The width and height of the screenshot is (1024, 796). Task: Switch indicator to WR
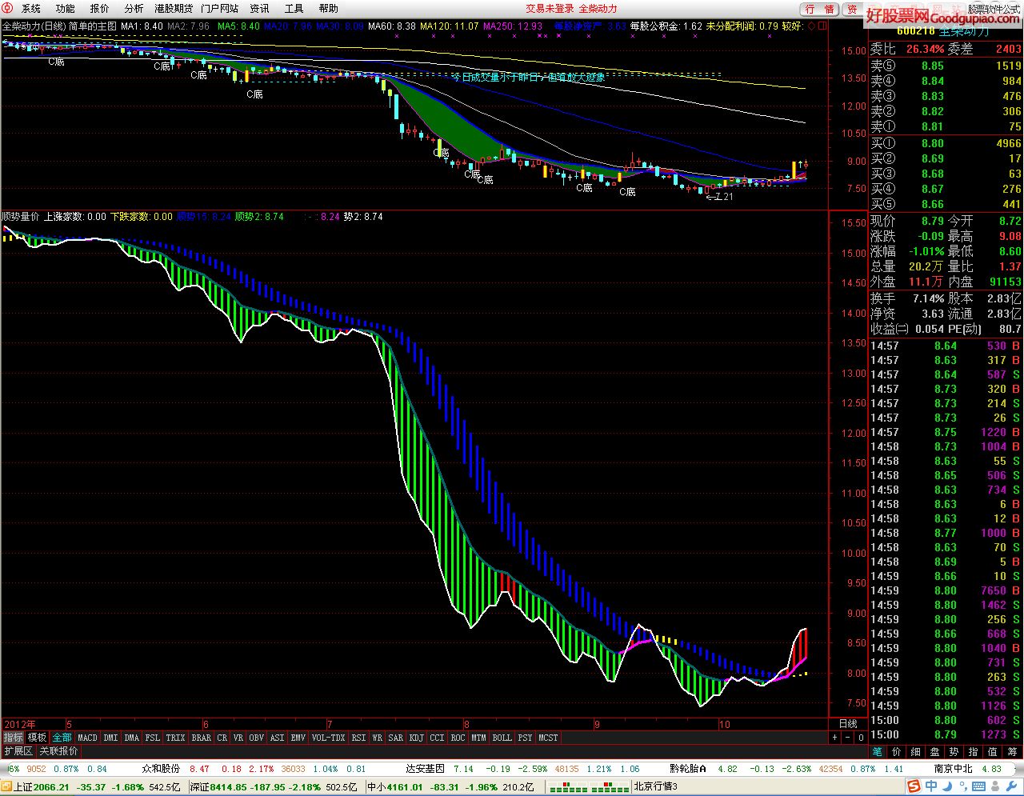click(x=378, y=738)
